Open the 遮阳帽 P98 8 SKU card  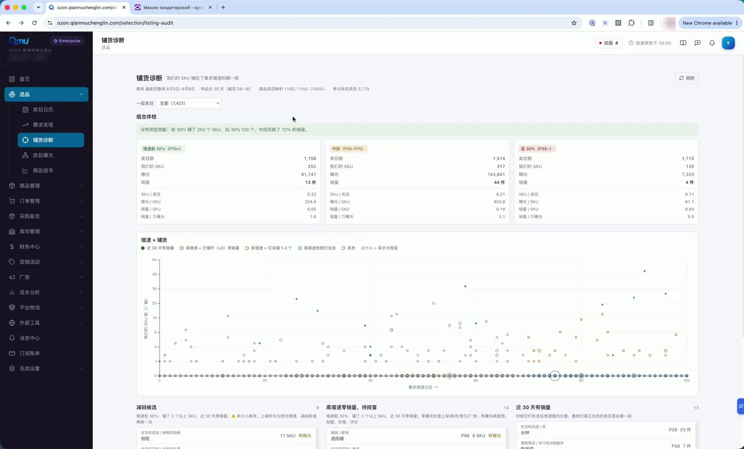[417, 436]
